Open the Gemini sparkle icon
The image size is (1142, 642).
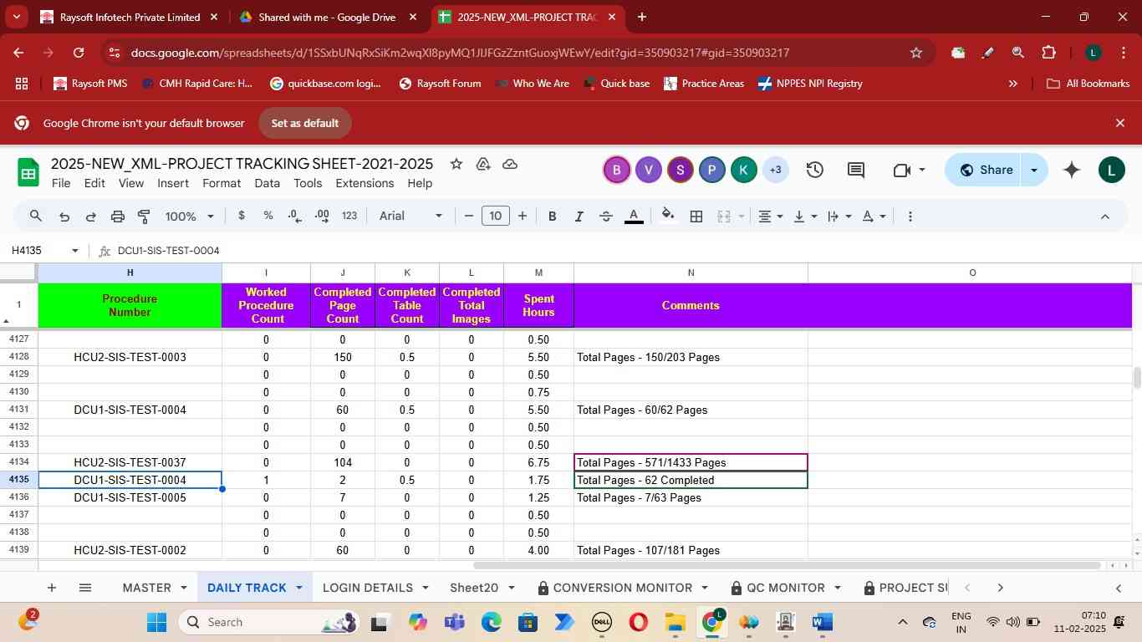coord(1072,170)
